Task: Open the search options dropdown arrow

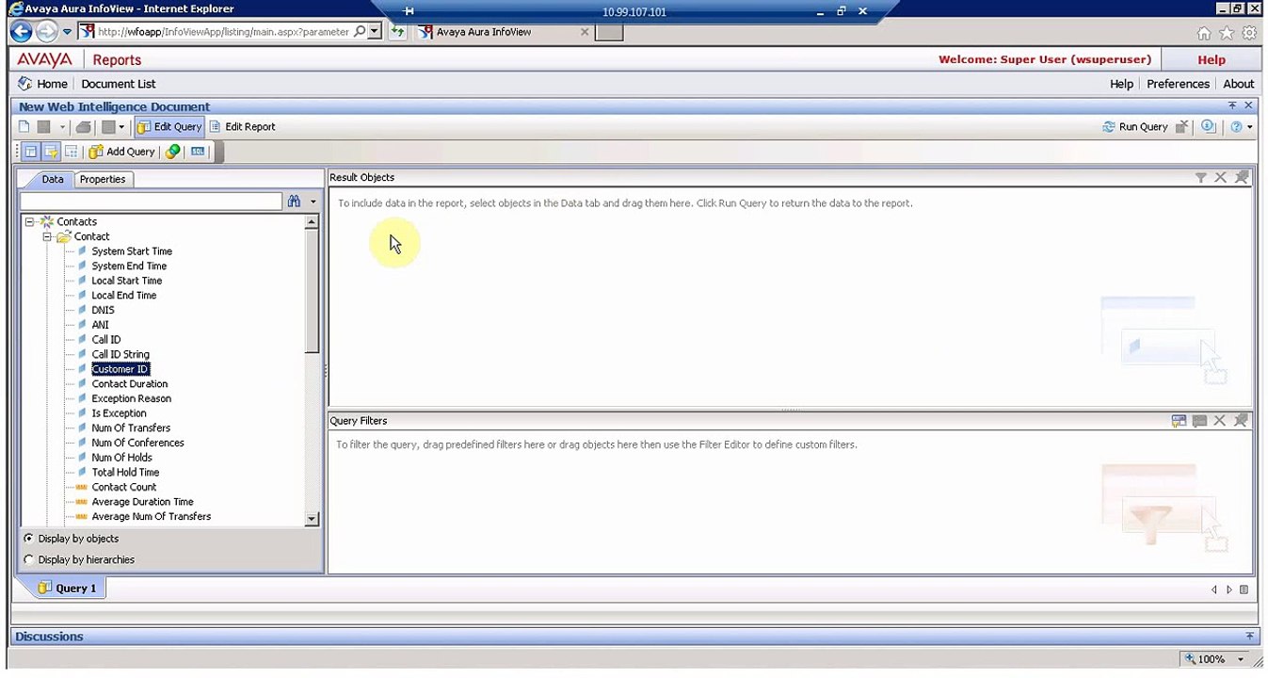Action: pyautogui.click(x=313, y=202)
